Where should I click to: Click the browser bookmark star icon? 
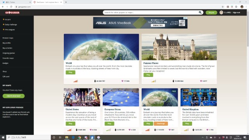223,7
